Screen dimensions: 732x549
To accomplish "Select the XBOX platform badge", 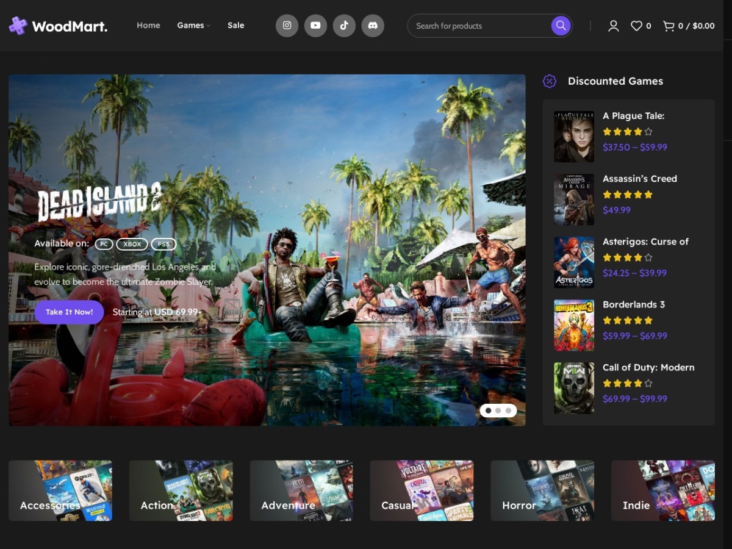I will point(132,244).
